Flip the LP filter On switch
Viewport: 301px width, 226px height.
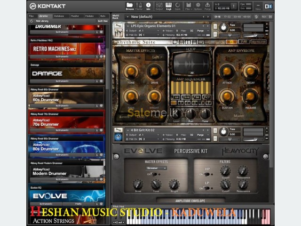coord(206,188)
